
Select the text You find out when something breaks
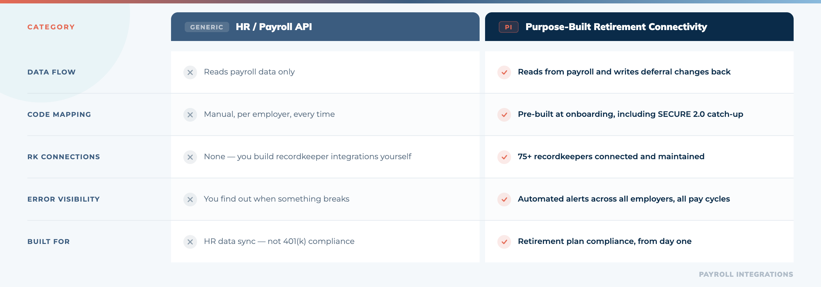tap(277, 199)
